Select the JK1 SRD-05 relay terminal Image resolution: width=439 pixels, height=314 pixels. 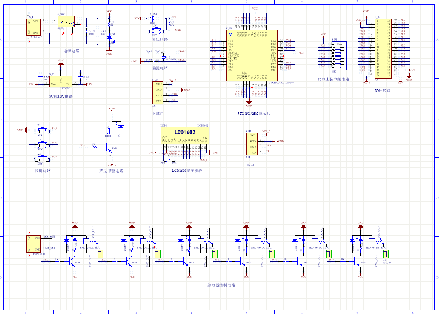pyautogui.click(x=386, y=254)
